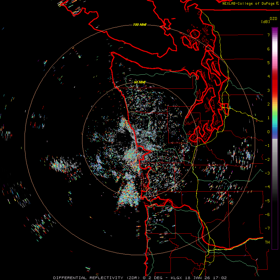The height and width of the screenshot is (280, 280).
Task: Click the -1 dB scale tick label
Action: click(267, 146)
